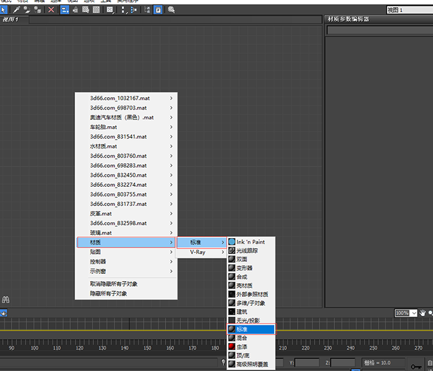This screenshot has width=433, height=371.
Task: Open 3d66.com_832598.mat entry
Action: pos(126,223)
